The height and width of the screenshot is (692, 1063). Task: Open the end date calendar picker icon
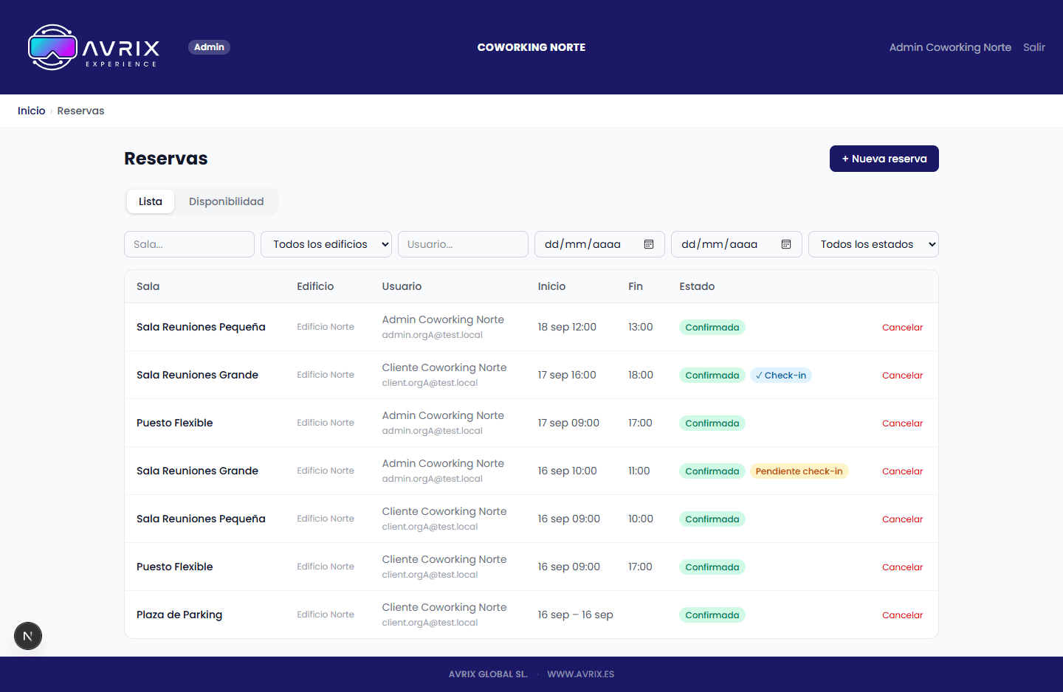[x=786, y=244]
